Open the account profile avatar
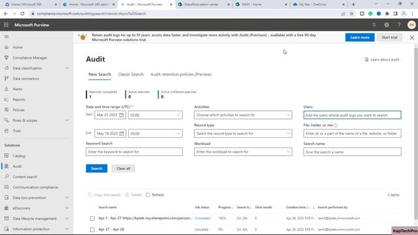 [x=411, y=25]
